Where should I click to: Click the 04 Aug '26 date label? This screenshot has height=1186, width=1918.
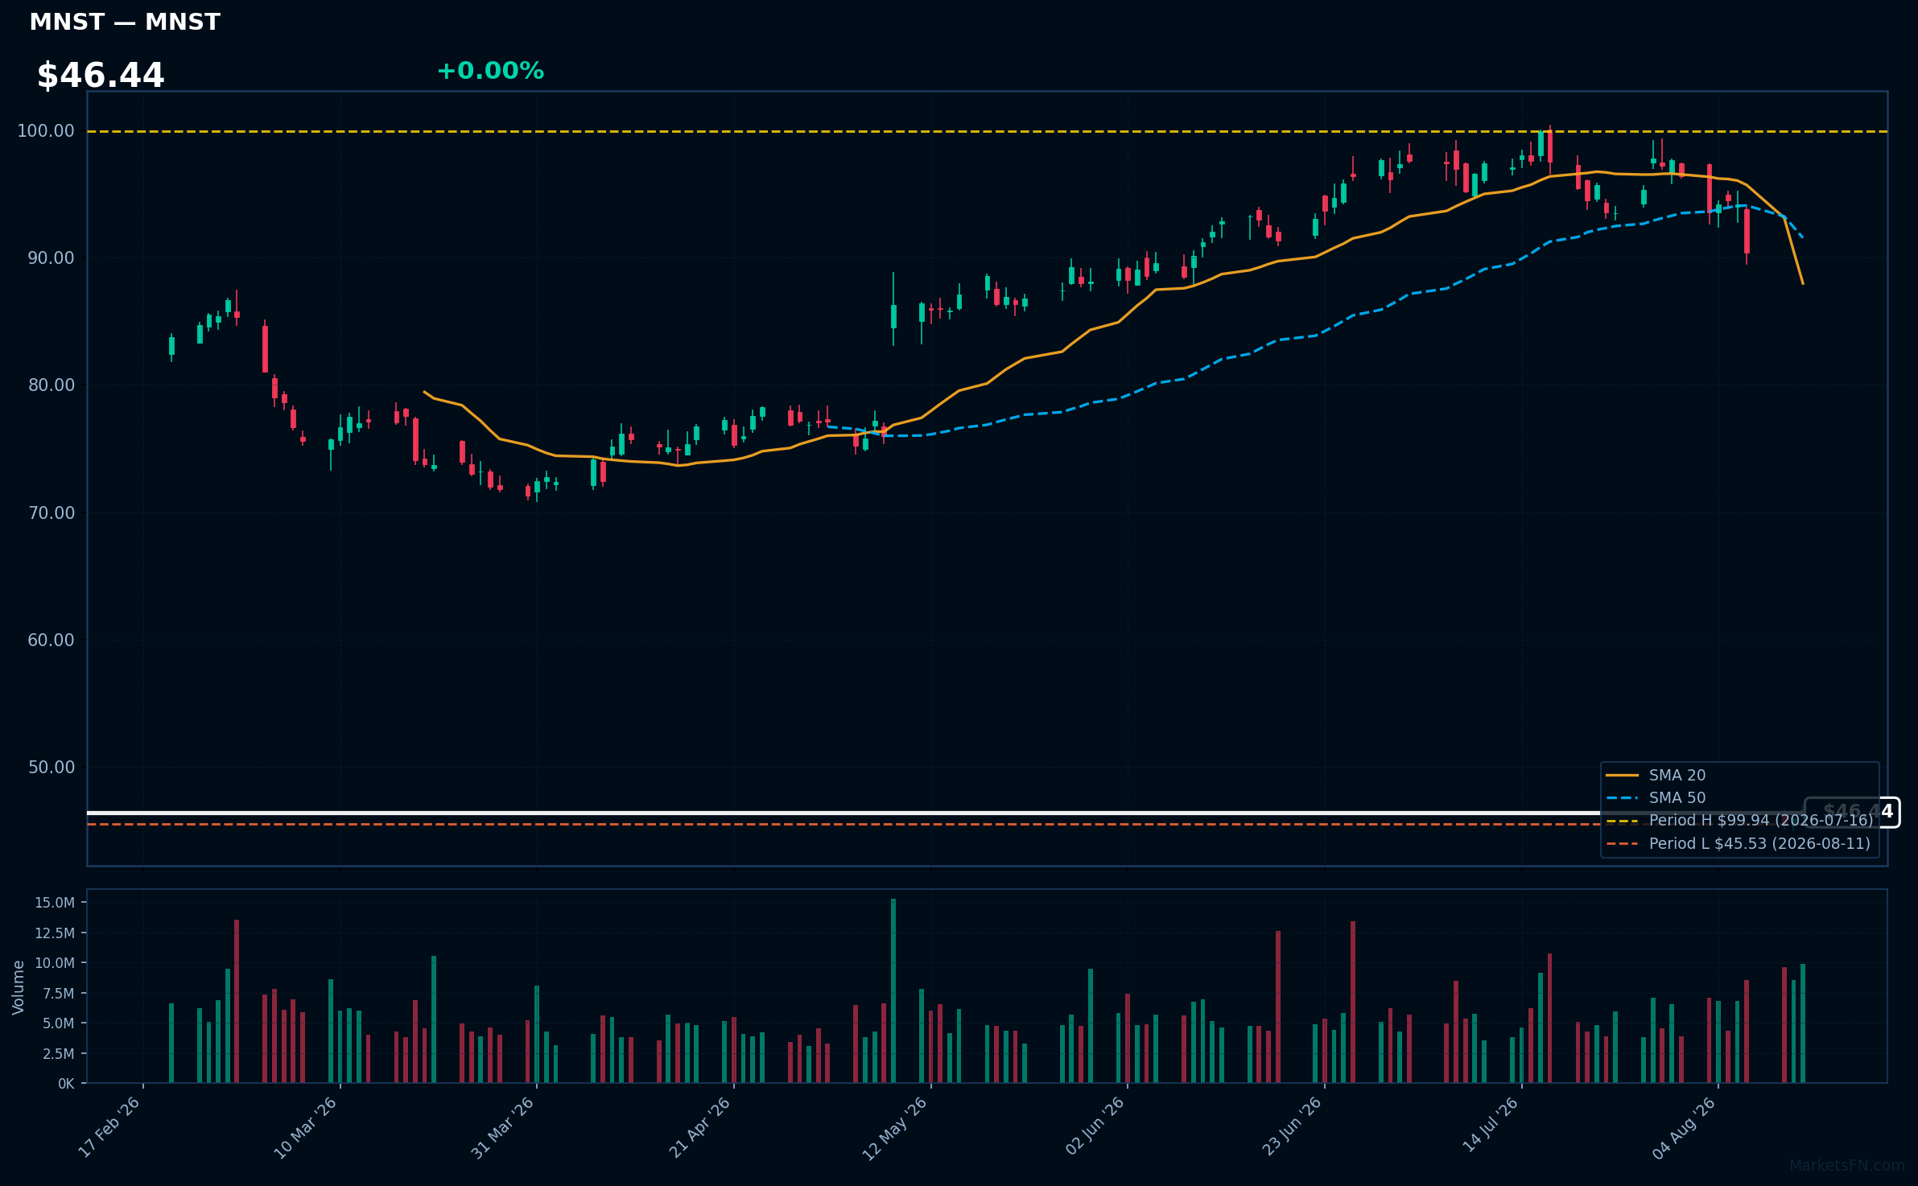1682,1128
